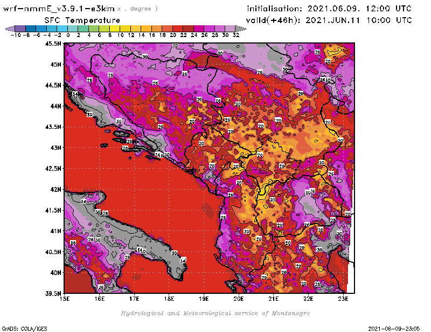Choose the orchid 28 to 30 legend swatch
The width and height of the screenshot is (431, 332).
click(219, 28)
